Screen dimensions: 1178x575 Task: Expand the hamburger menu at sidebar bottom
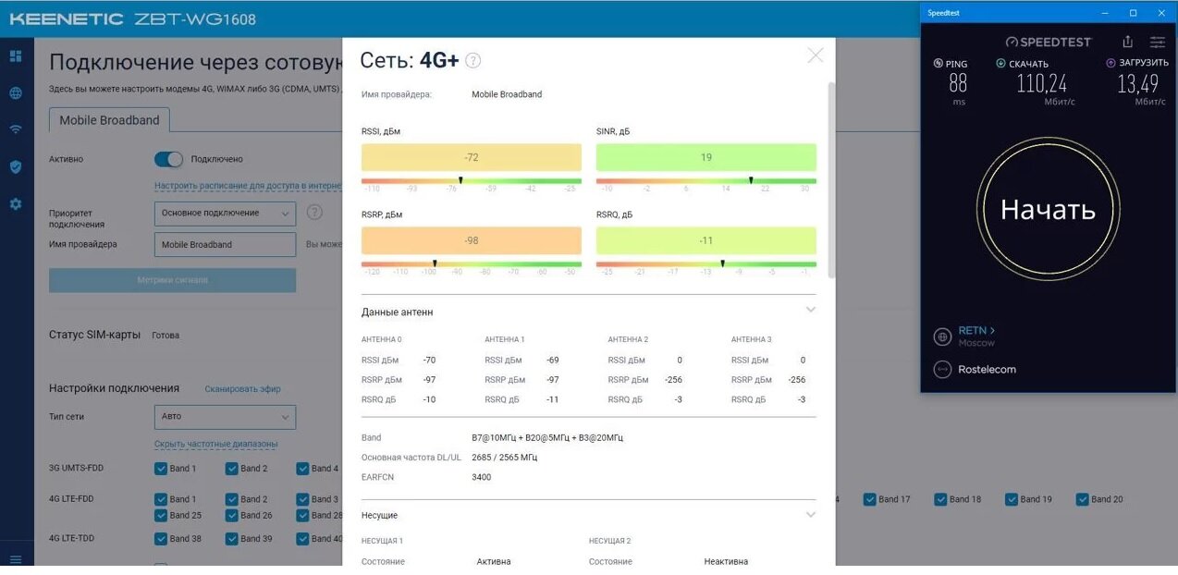(16, 558)
